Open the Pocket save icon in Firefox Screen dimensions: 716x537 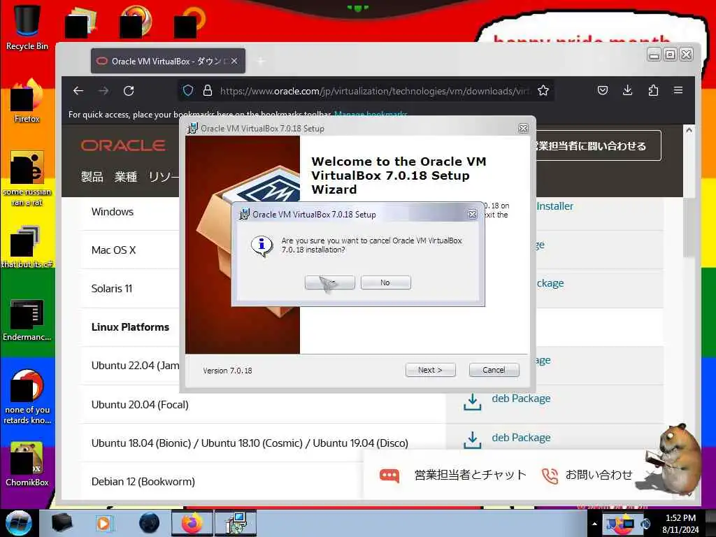[x=603, y=90]
